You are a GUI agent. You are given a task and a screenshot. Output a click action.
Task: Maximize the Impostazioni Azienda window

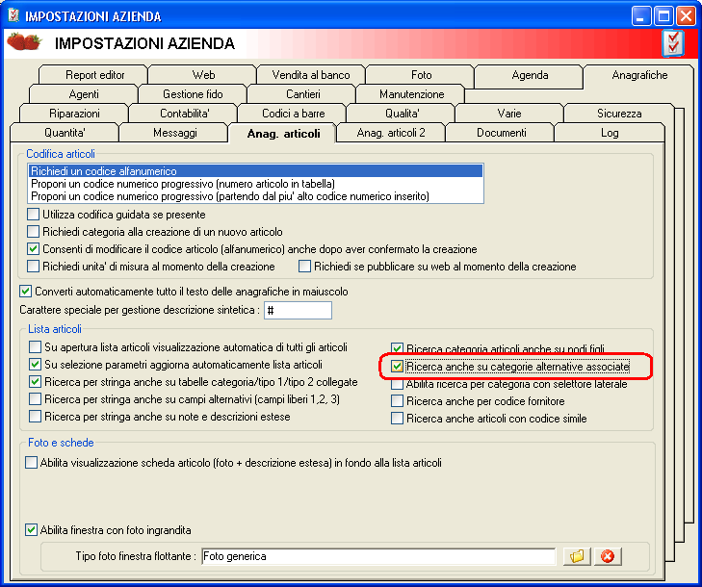coord(663,16)
